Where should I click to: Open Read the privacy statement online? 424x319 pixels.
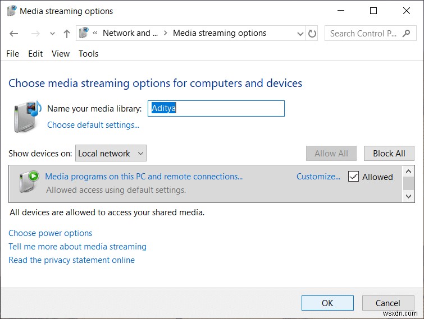72,260
